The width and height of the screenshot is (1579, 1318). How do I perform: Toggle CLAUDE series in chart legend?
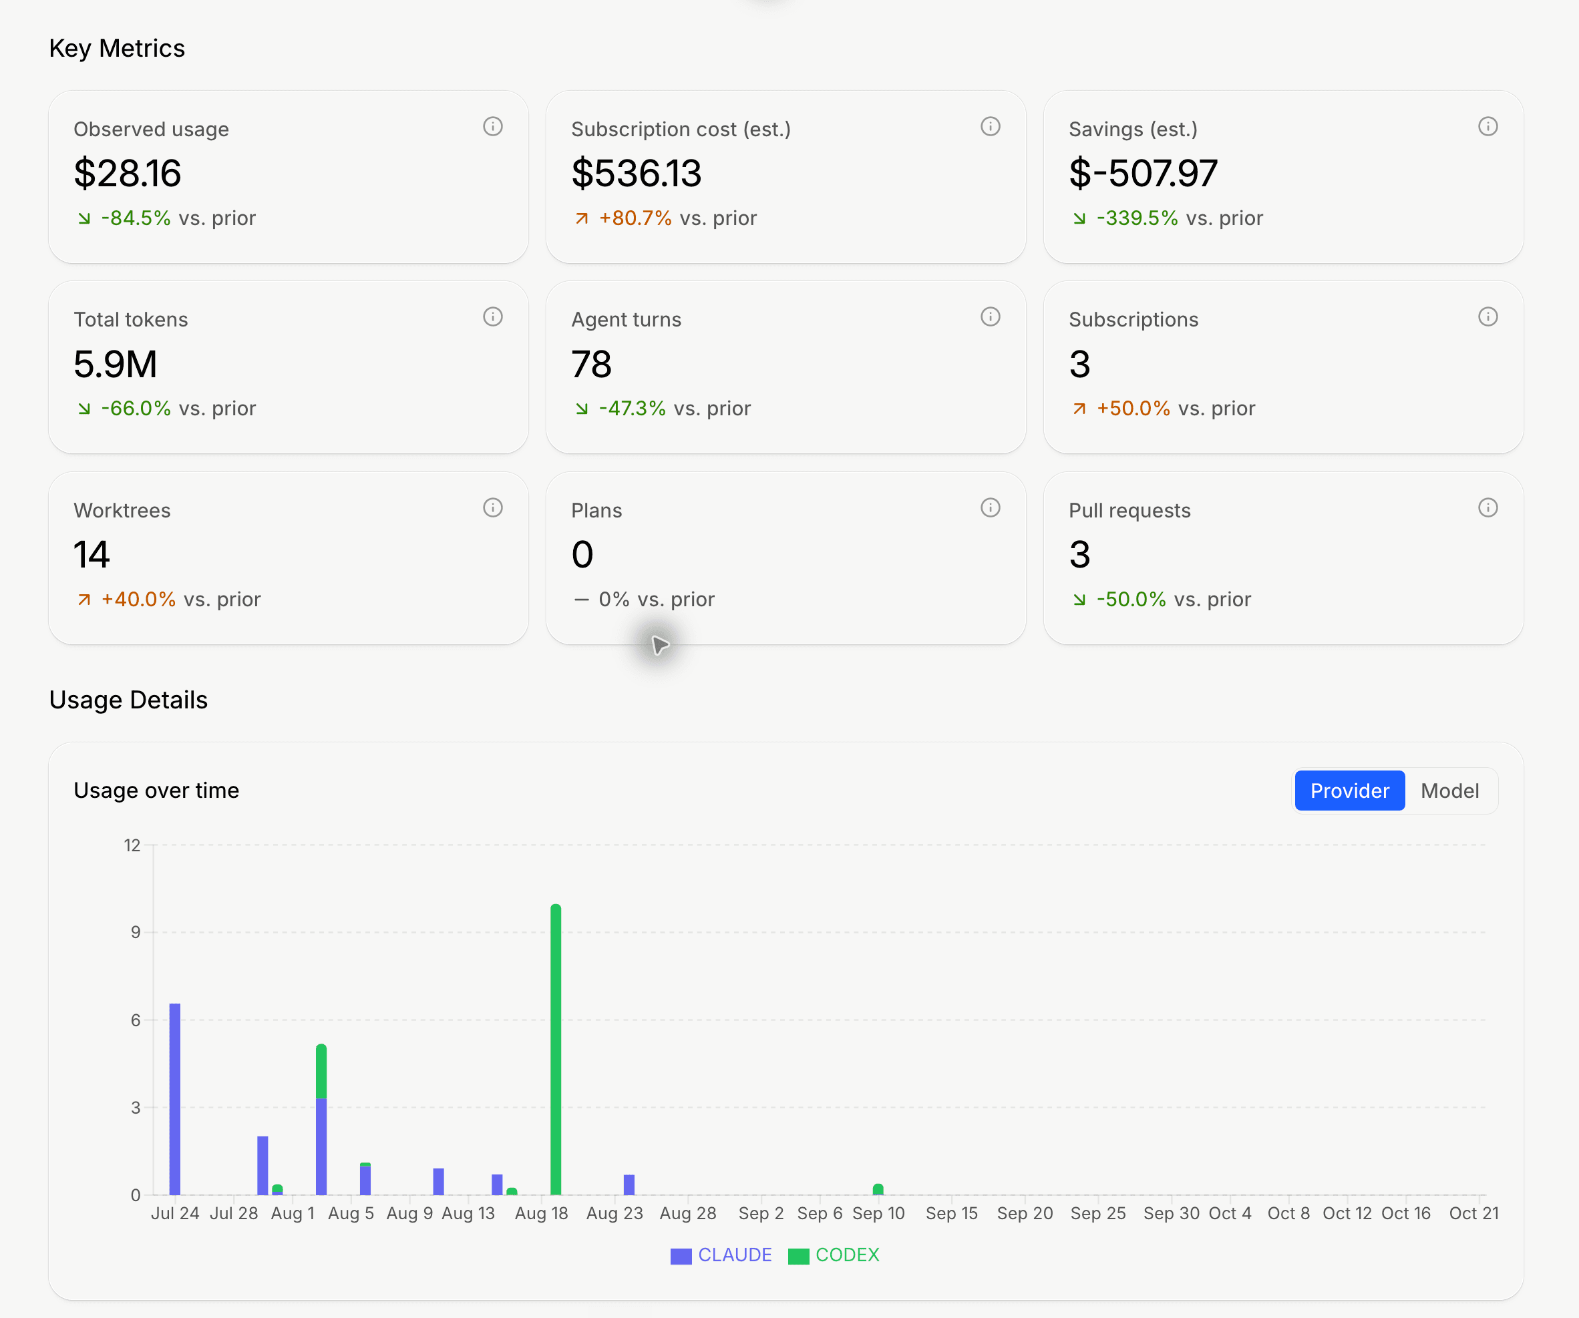point(721,1255)
